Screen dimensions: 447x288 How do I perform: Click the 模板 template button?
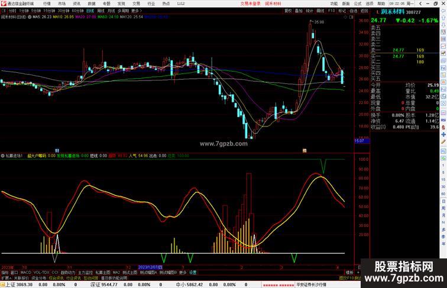349,273
